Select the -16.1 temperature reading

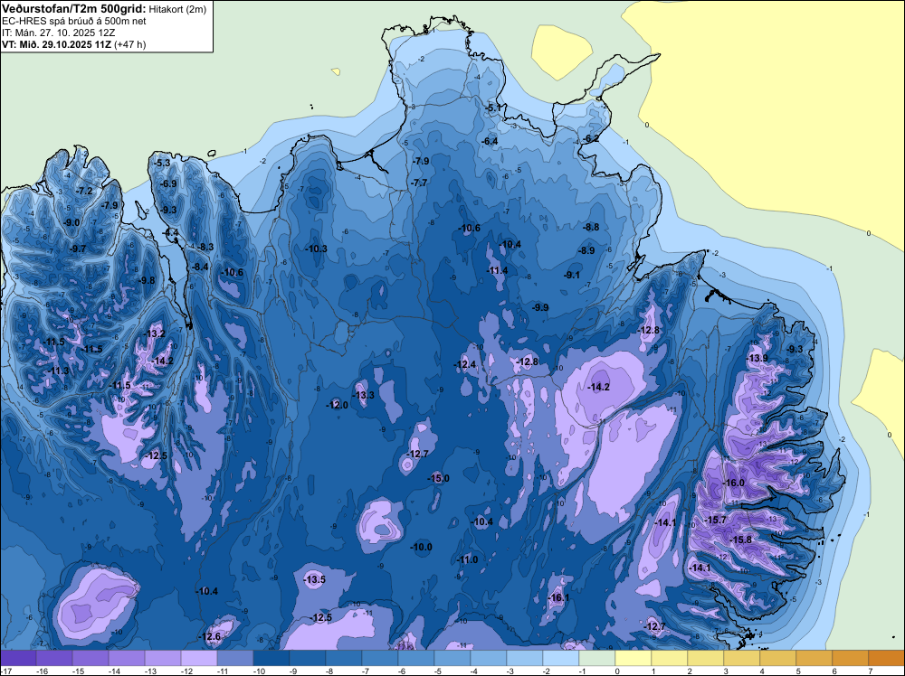click(x=557, y=598)
